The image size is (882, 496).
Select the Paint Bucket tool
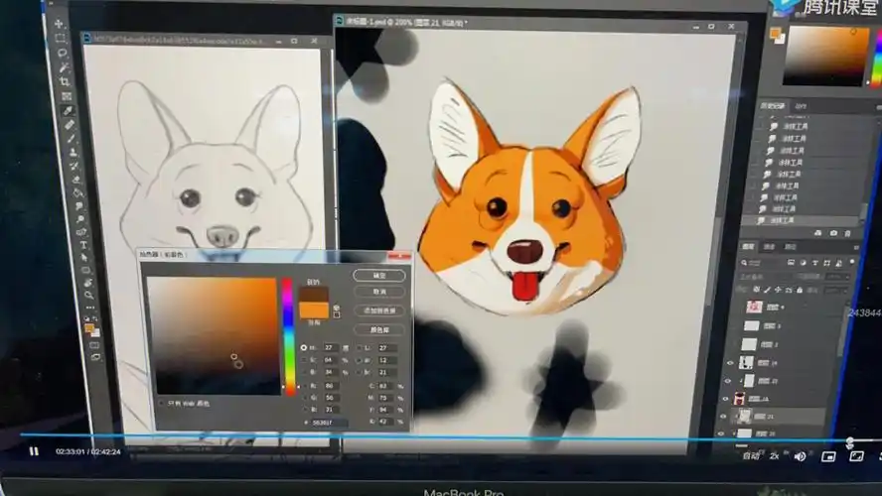point(77,193)
